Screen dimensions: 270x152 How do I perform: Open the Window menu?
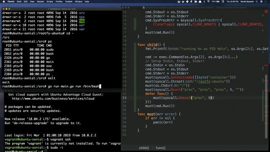[x=78, y=2]
